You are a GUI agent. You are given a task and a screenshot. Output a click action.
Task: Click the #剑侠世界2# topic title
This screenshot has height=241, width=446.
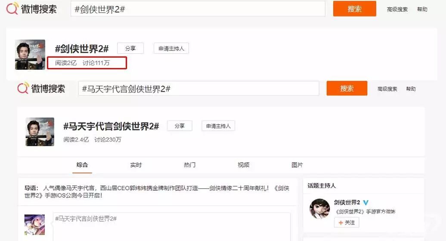click(82, 49)
